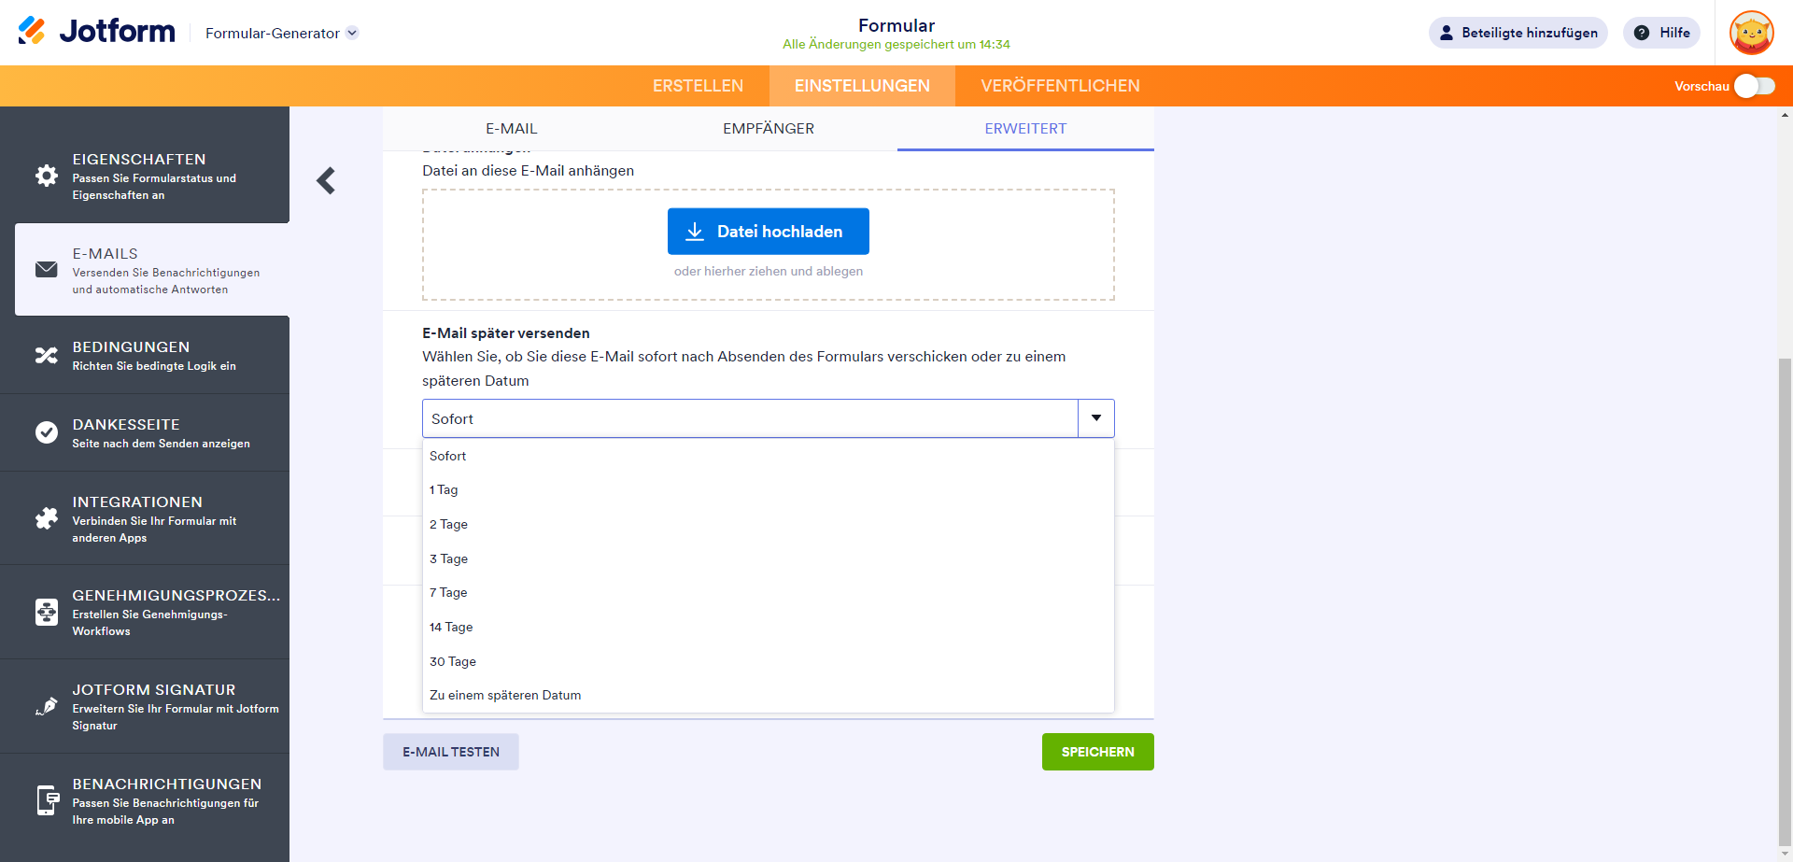Click the Genehmigungsprozess workflow icon
The height and width of the screenshot is (862, 1793).
click(x=46, y=612)
